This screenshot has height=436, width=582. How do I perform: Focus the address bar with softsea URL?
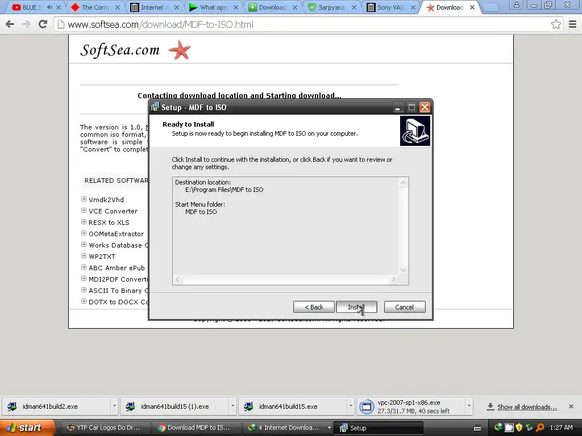click(308, 24)
